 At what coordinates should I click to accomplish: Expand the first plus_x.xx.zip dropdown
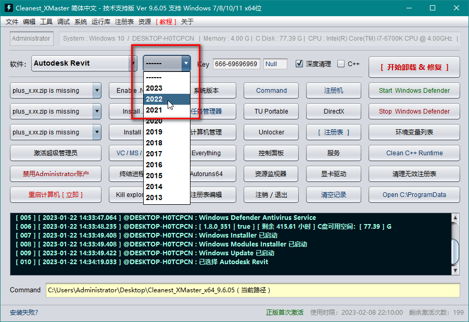click(x=97, y=91)
